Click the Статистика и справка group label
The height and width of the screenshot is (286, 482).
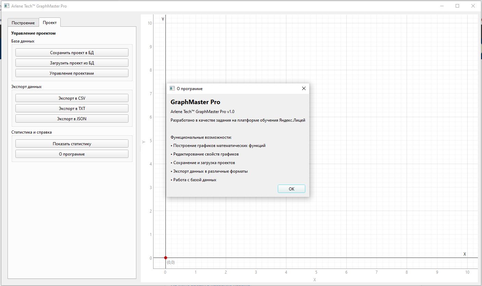pyautogui.click(x=32, y=132)
